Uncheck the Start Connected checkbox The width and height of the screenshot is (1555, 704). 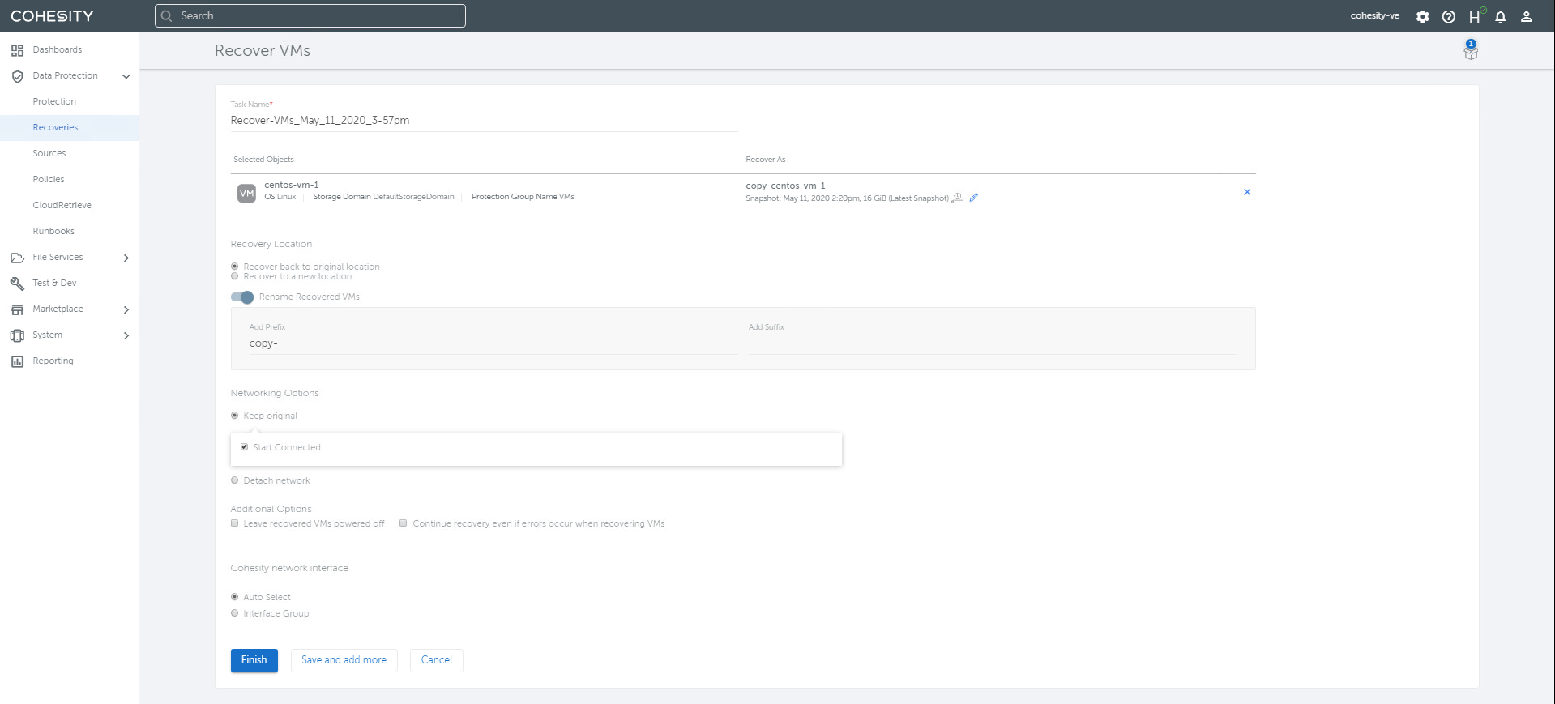pyautogui.click(x=244, y=447)
